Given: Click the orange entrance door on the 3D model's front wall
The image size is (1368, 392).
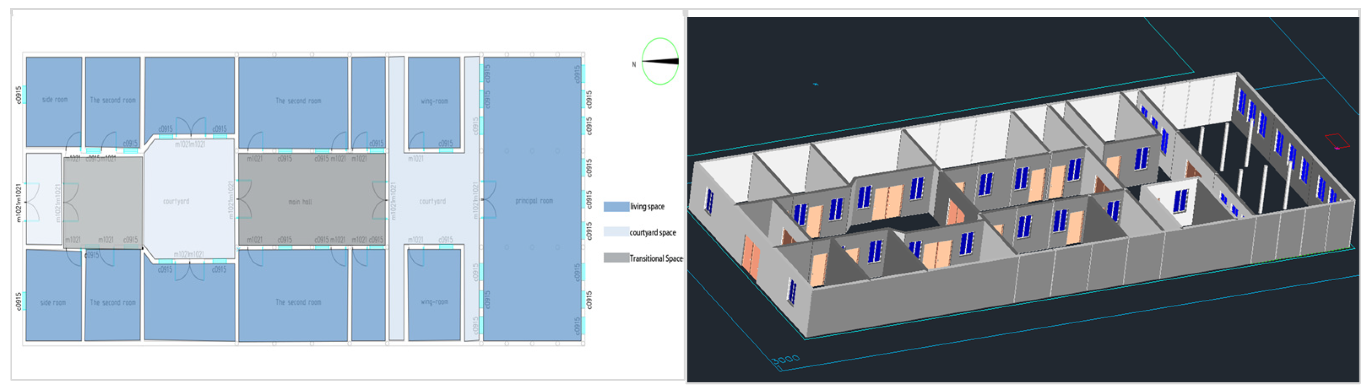Looking at the screenshot, I should pos(750,258).
